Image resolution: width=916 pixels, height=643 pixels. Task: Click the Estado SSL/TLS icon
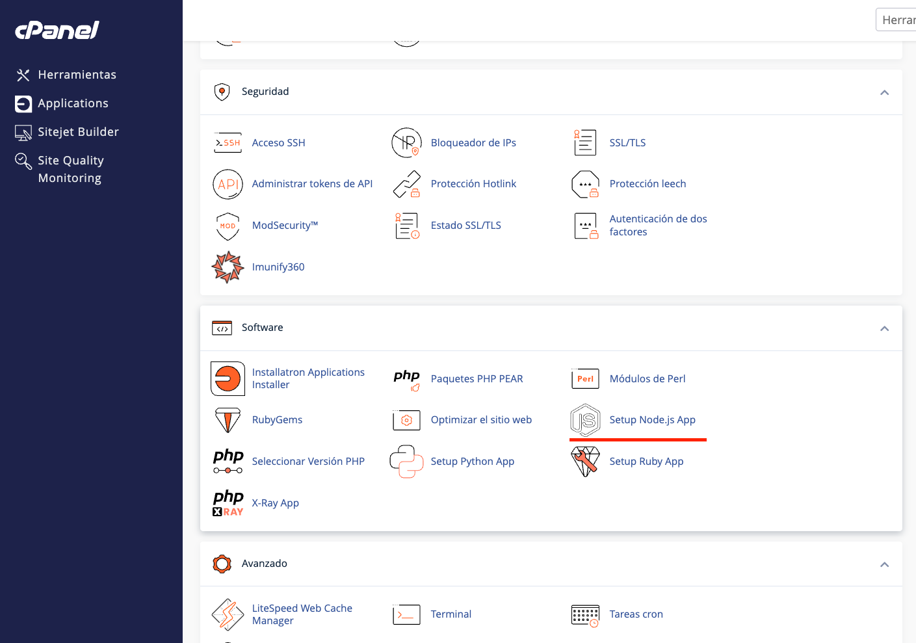pos(407,226)
